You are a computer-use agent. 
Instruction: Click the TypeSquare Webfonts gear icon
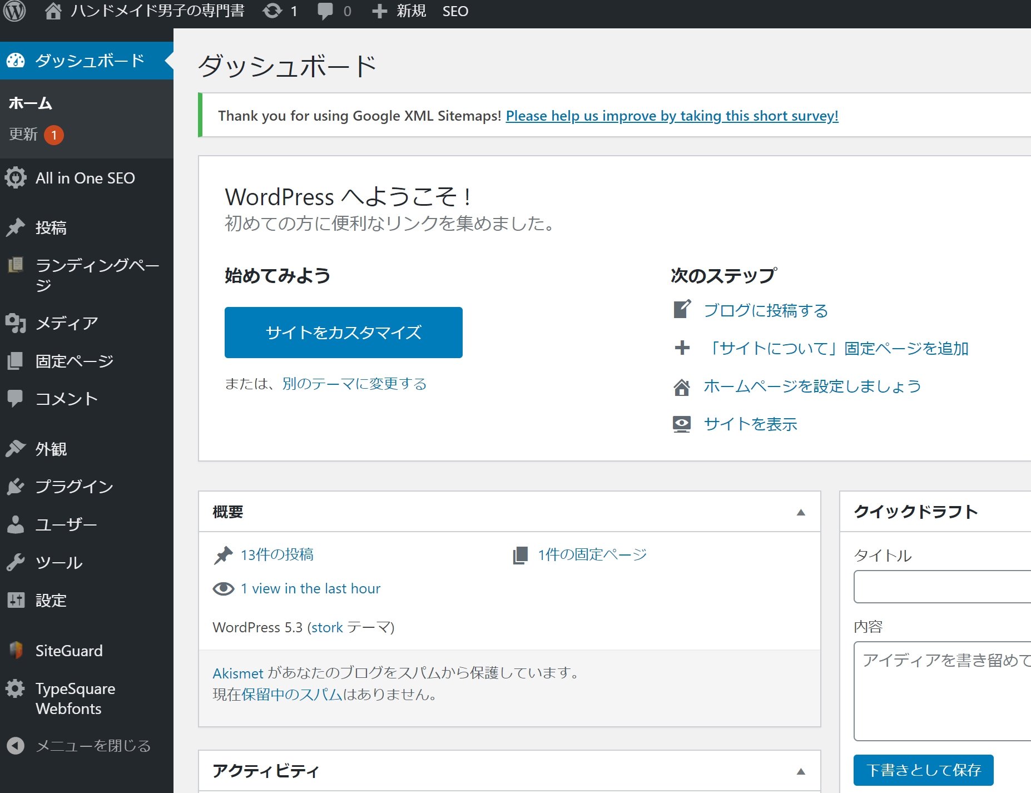pyautogui.click(x=16, y=688)
